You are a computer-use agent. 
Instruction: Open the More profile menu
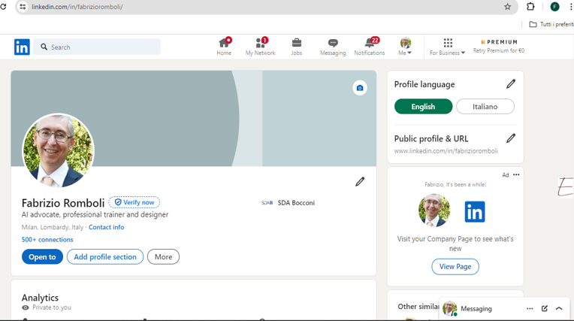(x=163, y=257)
